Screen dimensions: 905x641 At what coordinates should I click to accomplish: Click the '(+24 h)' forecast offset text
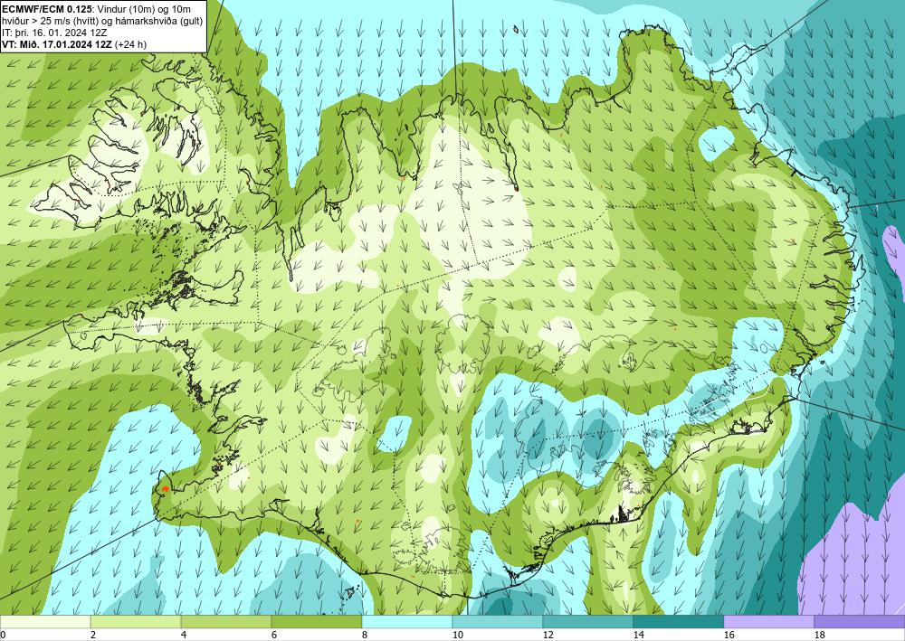click(x=131, y=44)
